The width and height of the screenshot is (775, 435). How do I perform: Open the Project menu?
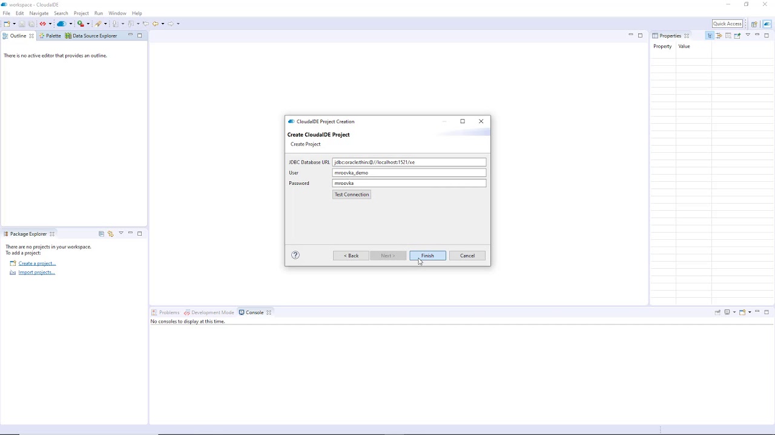click(x=81, y=13)
